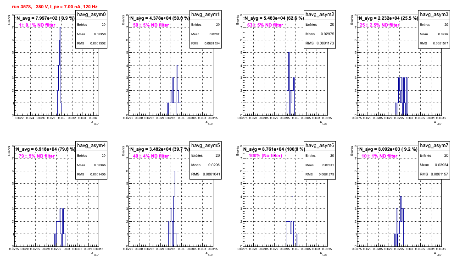457x262 pixels.
Task: Click the Mean value "0.02975" in havg_asym2
Action: coord(327,34)
